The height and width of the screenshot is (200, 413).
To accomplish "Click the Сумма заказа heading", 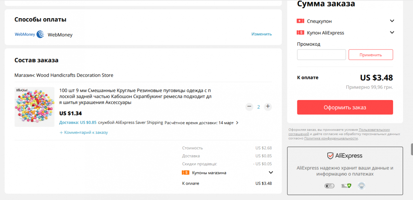I will [326, 4].
